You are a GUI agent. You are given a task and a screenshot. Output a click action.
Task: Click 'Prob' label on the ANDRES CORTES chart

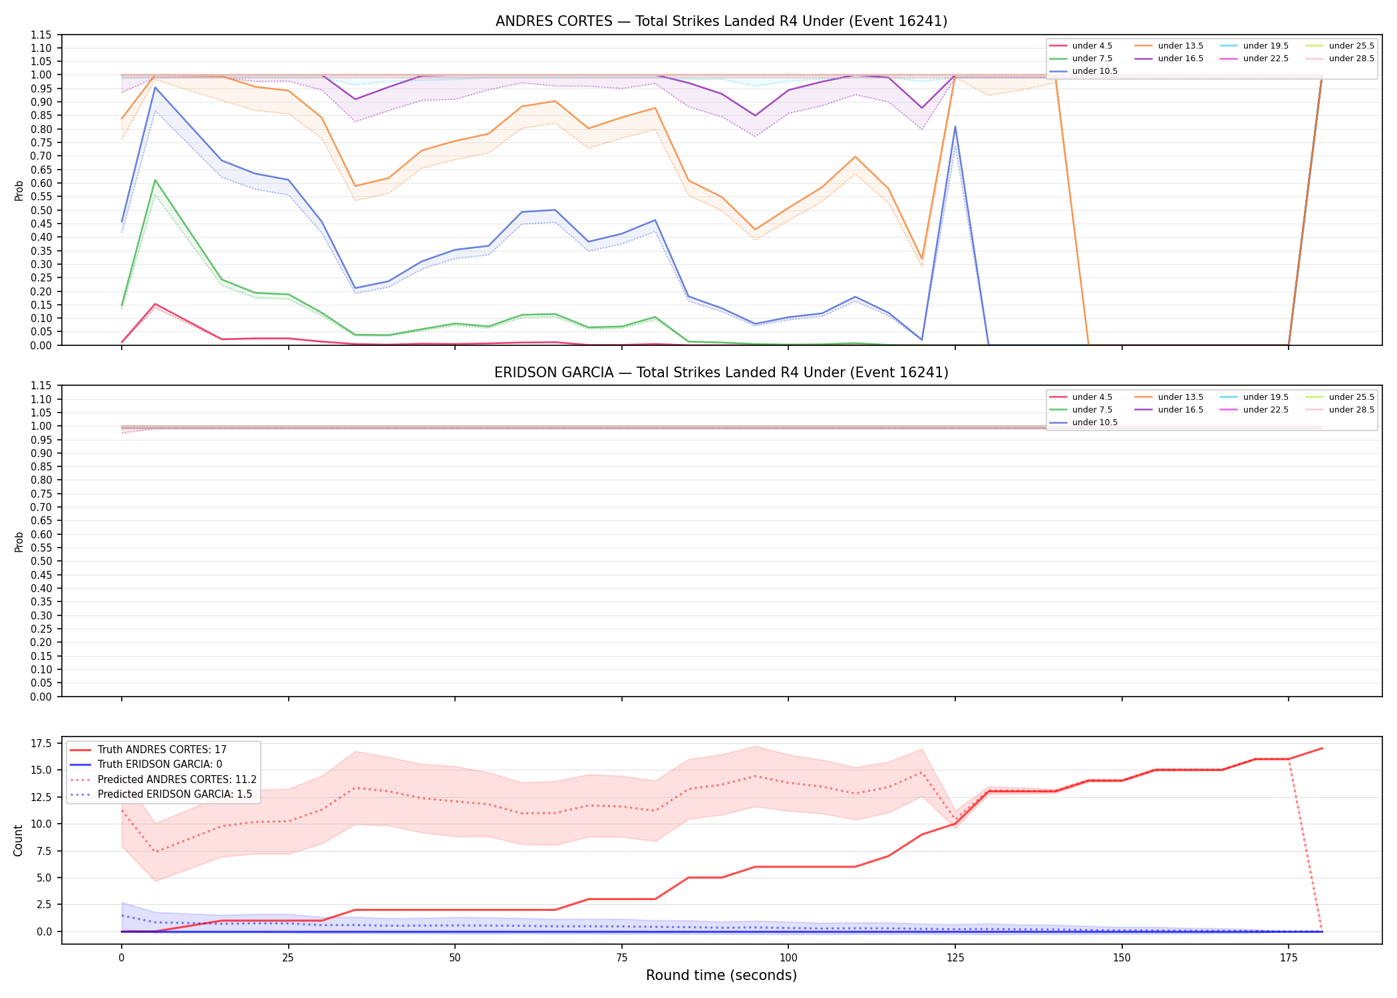19,191
